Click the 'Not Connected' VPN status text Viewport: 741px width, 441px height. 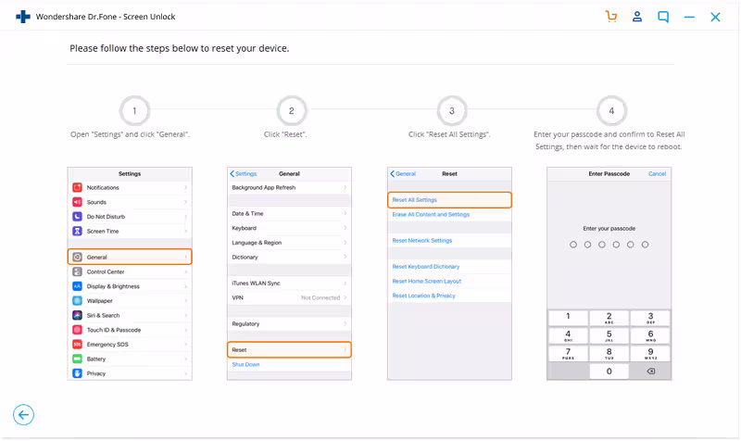[x=320, y=297]
